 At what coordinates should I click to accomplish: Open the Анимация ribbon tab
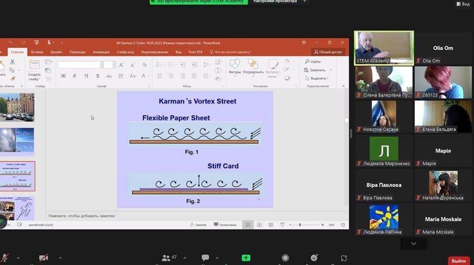pyautogui.click(x=101, y=52)
